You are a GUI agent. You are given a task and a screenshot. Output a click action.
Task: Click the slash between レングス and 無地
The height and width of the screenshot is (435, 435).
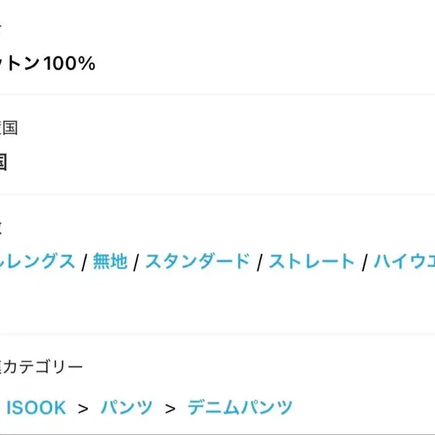(x=84, y=263)
